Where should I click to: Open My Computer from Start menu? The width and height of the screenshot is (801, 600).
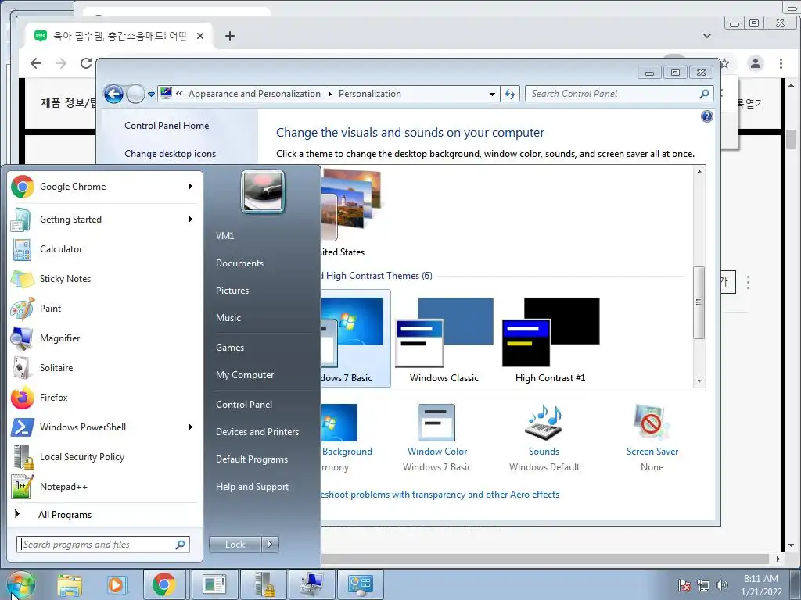tap(245, 375)
